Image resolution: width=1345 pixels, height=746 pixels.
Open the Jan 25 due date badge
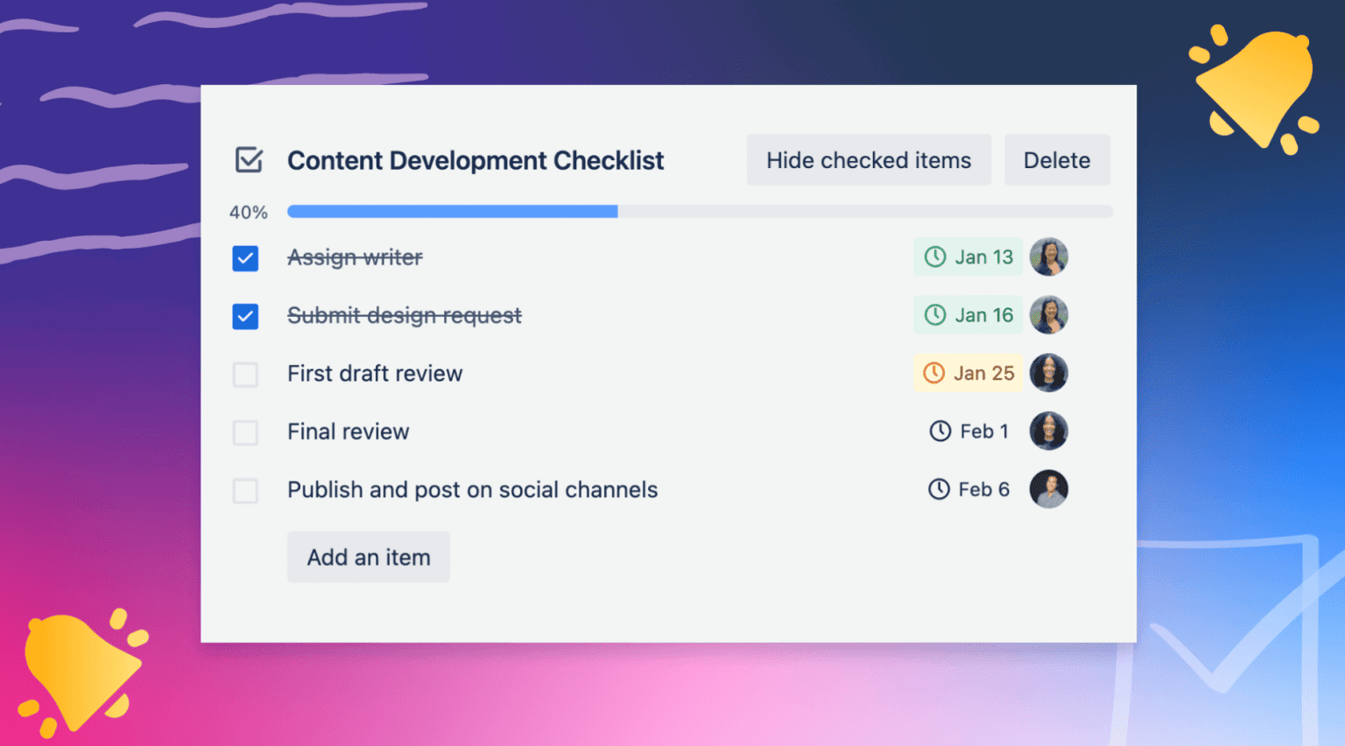[968, 373]
